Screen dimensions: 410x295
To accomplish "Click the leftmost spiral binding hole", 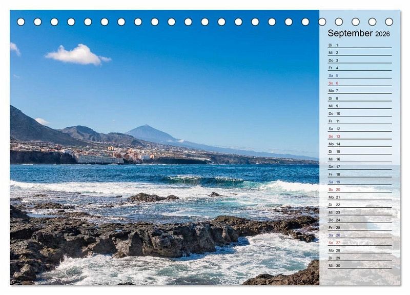I will [21, 22].
